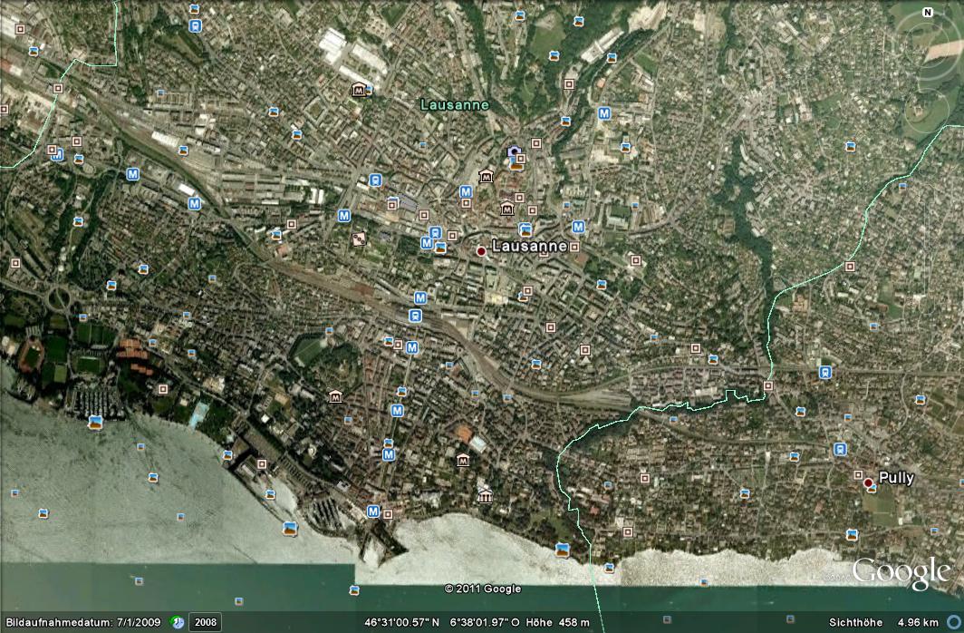Screen dimensions: 964x633
Task: Click the compass north N indicator
Action: [927, 13]
